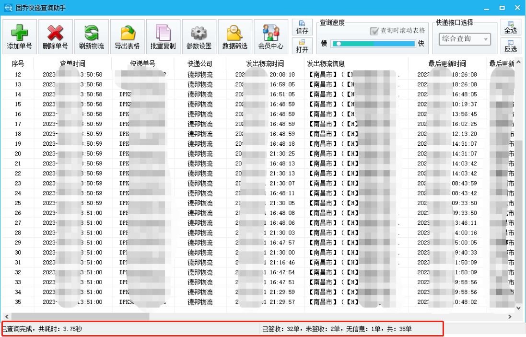
Task: Open the 会员中心 member center
Action: (x=271, y=36)
